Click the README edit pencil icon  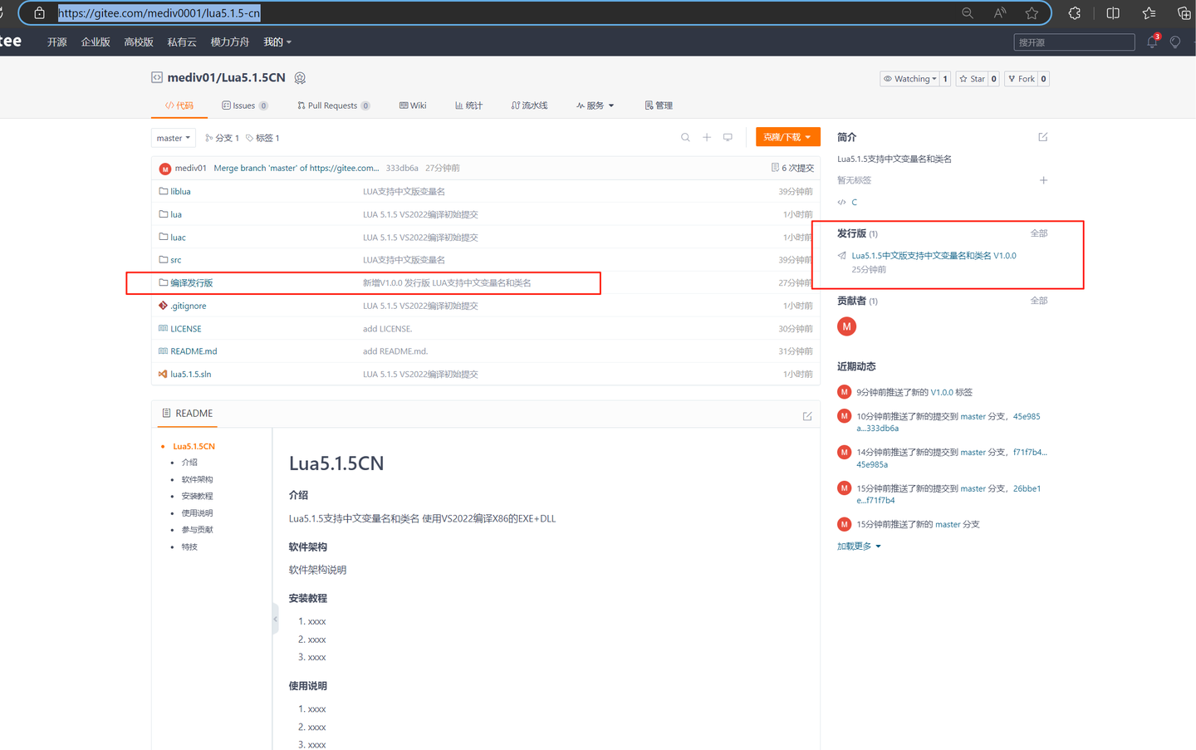click(x=806, y=416)
